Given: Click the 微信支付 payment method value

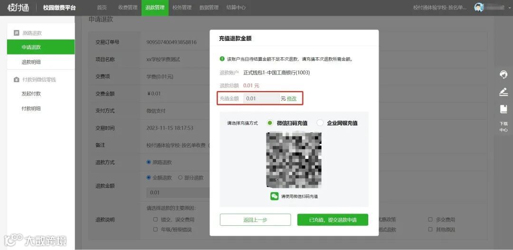Looking at the screenshot, I should [156, 111].
